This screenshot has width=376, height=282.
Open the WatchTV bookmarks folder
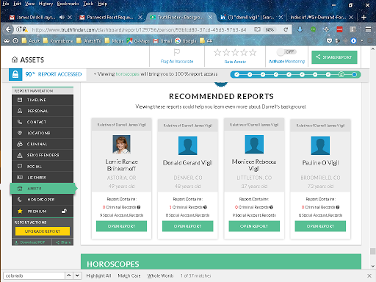coord(89,41)
